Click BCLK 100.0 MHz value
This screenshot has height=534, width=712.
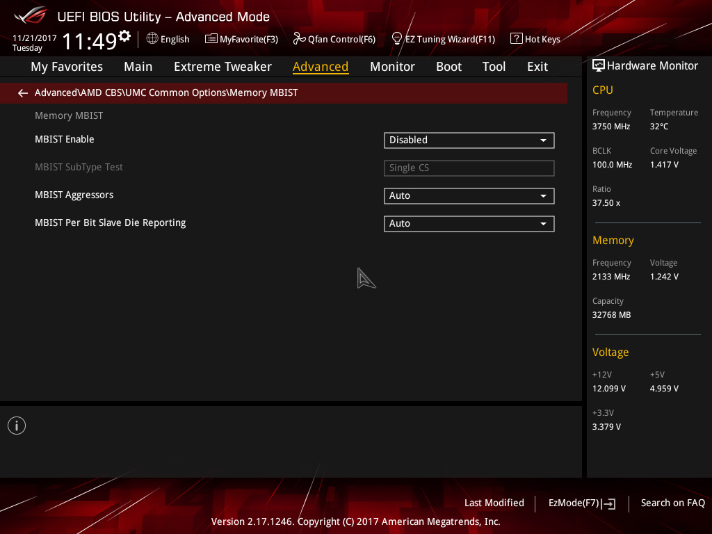coord(612,165)
